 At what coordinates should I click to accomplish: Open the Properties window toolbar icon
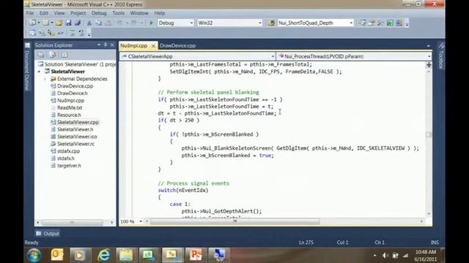372,23
